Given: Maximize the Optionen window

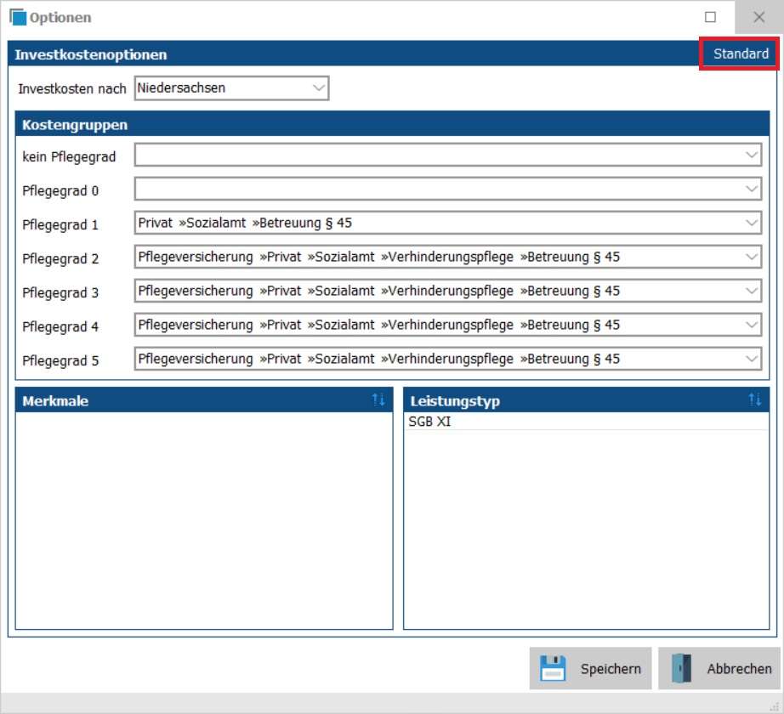Looking at the screenshot, I should pos(710,17).
